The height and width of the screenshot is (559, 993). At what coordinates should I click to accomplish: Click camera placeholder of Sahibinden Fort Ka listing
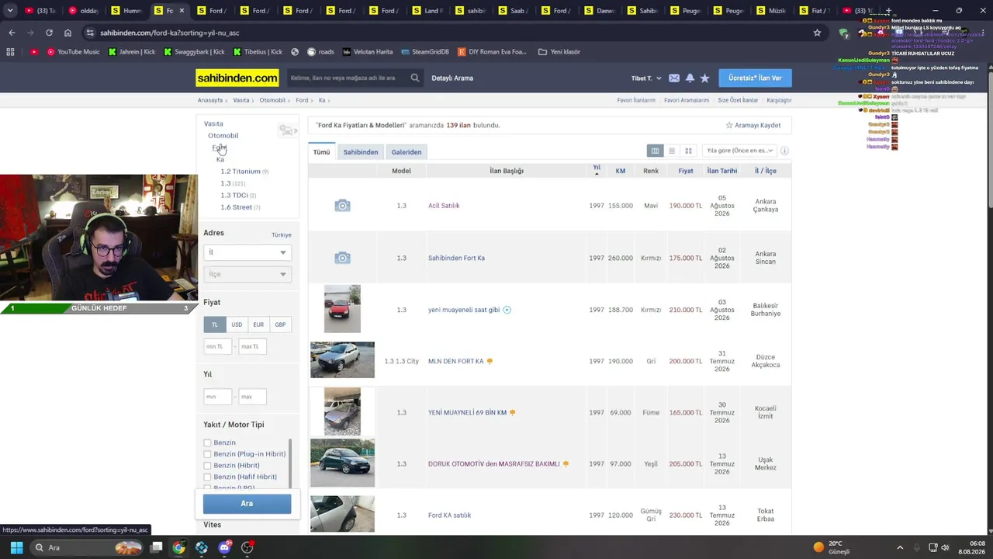point(342,258)
